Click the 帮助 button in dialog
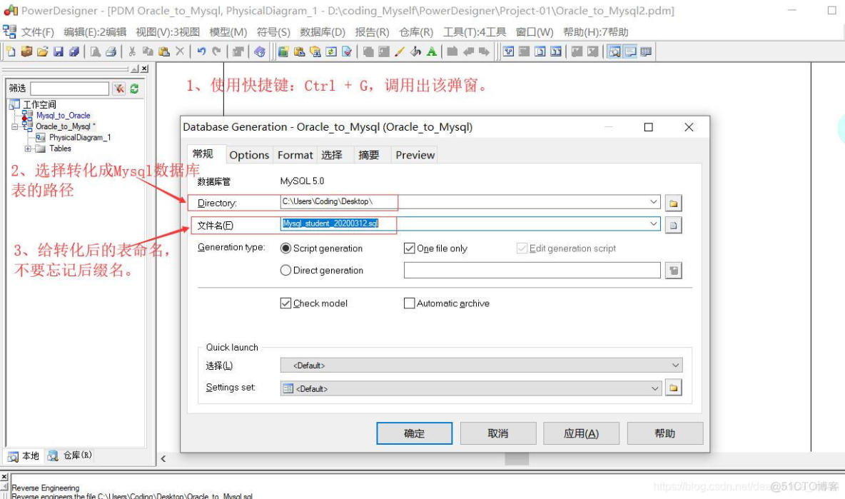 click(665, 433)
